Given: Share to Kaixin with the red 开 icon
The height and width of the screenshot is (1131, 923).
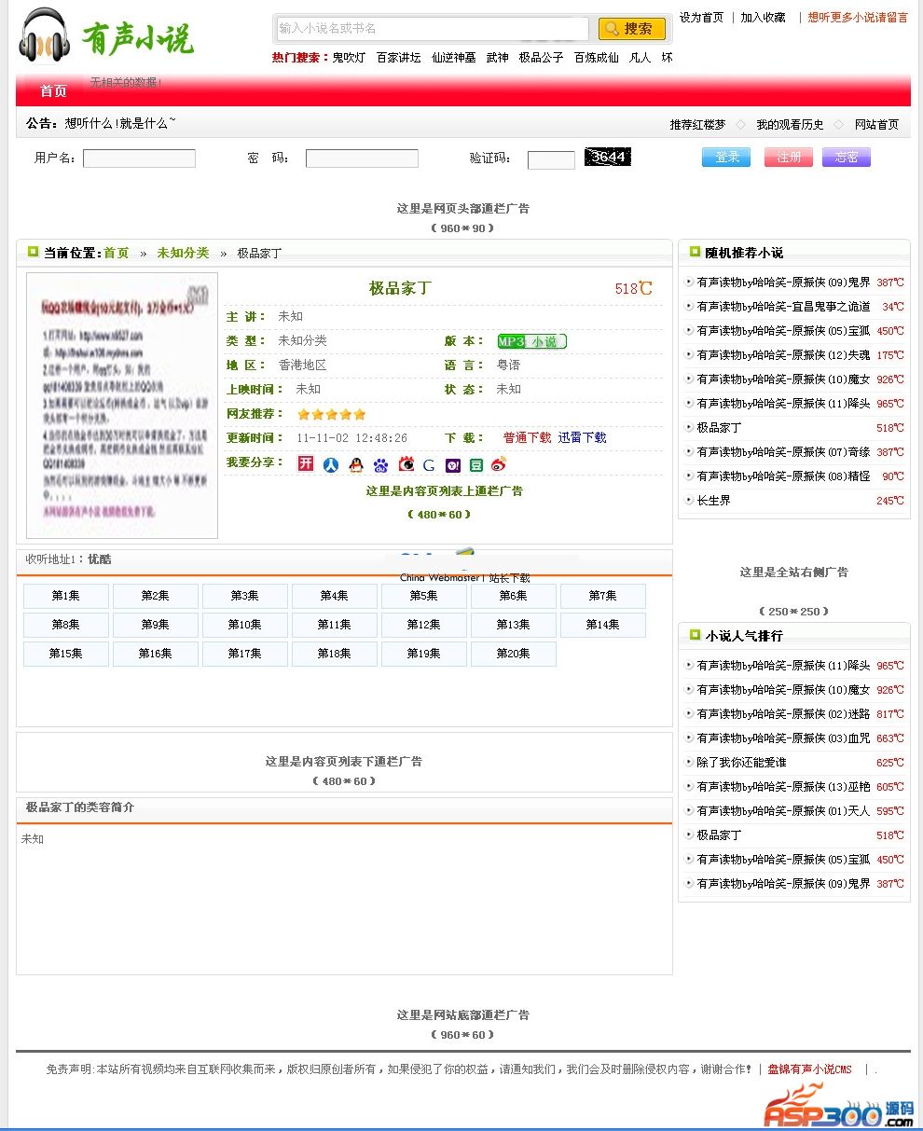Looking at the screenshot, I should [x=306, y=463].
